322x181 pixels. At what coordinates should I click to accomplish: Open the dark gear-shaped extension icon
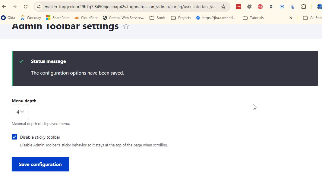tap(249, 7)
